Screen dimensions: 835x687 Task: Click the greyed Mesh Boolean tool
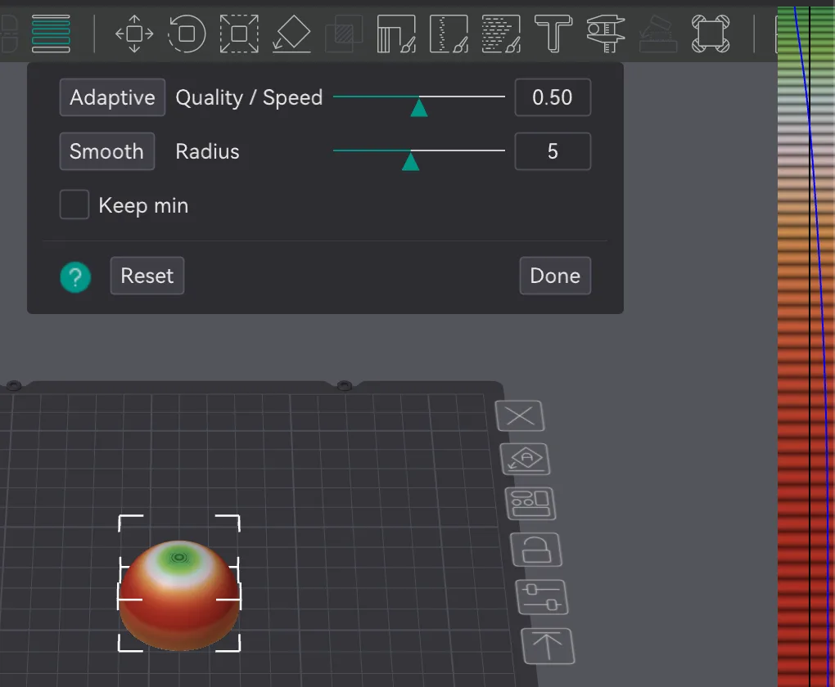pyautogui.click(x=344, y=34)
